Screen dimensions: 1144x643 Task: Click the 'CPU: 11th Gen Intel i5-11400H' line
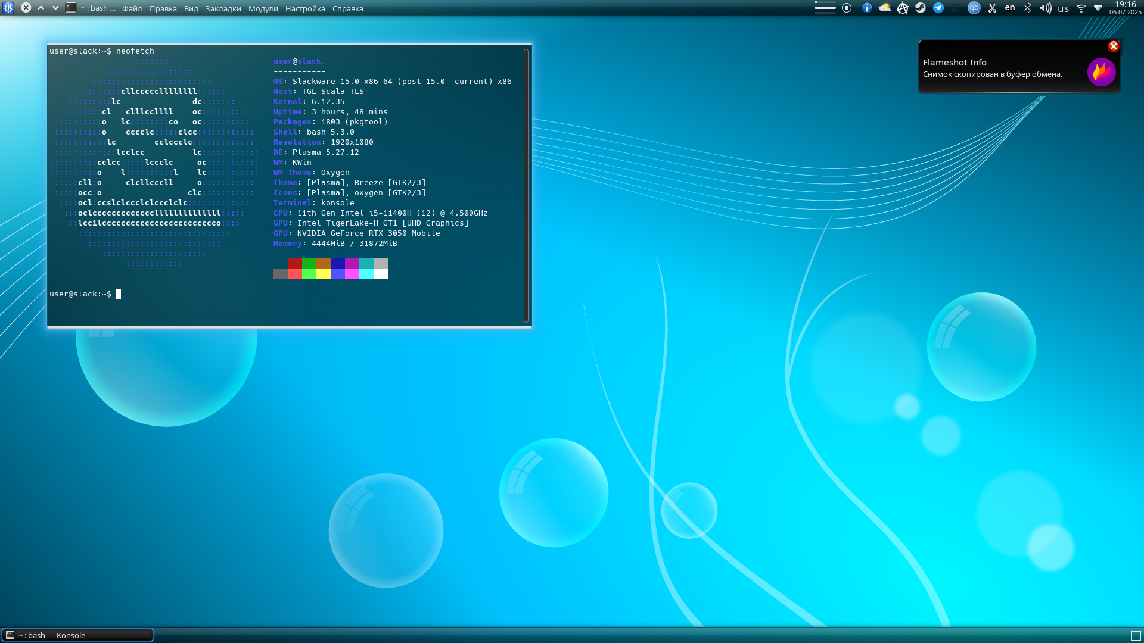pos(381,213)
